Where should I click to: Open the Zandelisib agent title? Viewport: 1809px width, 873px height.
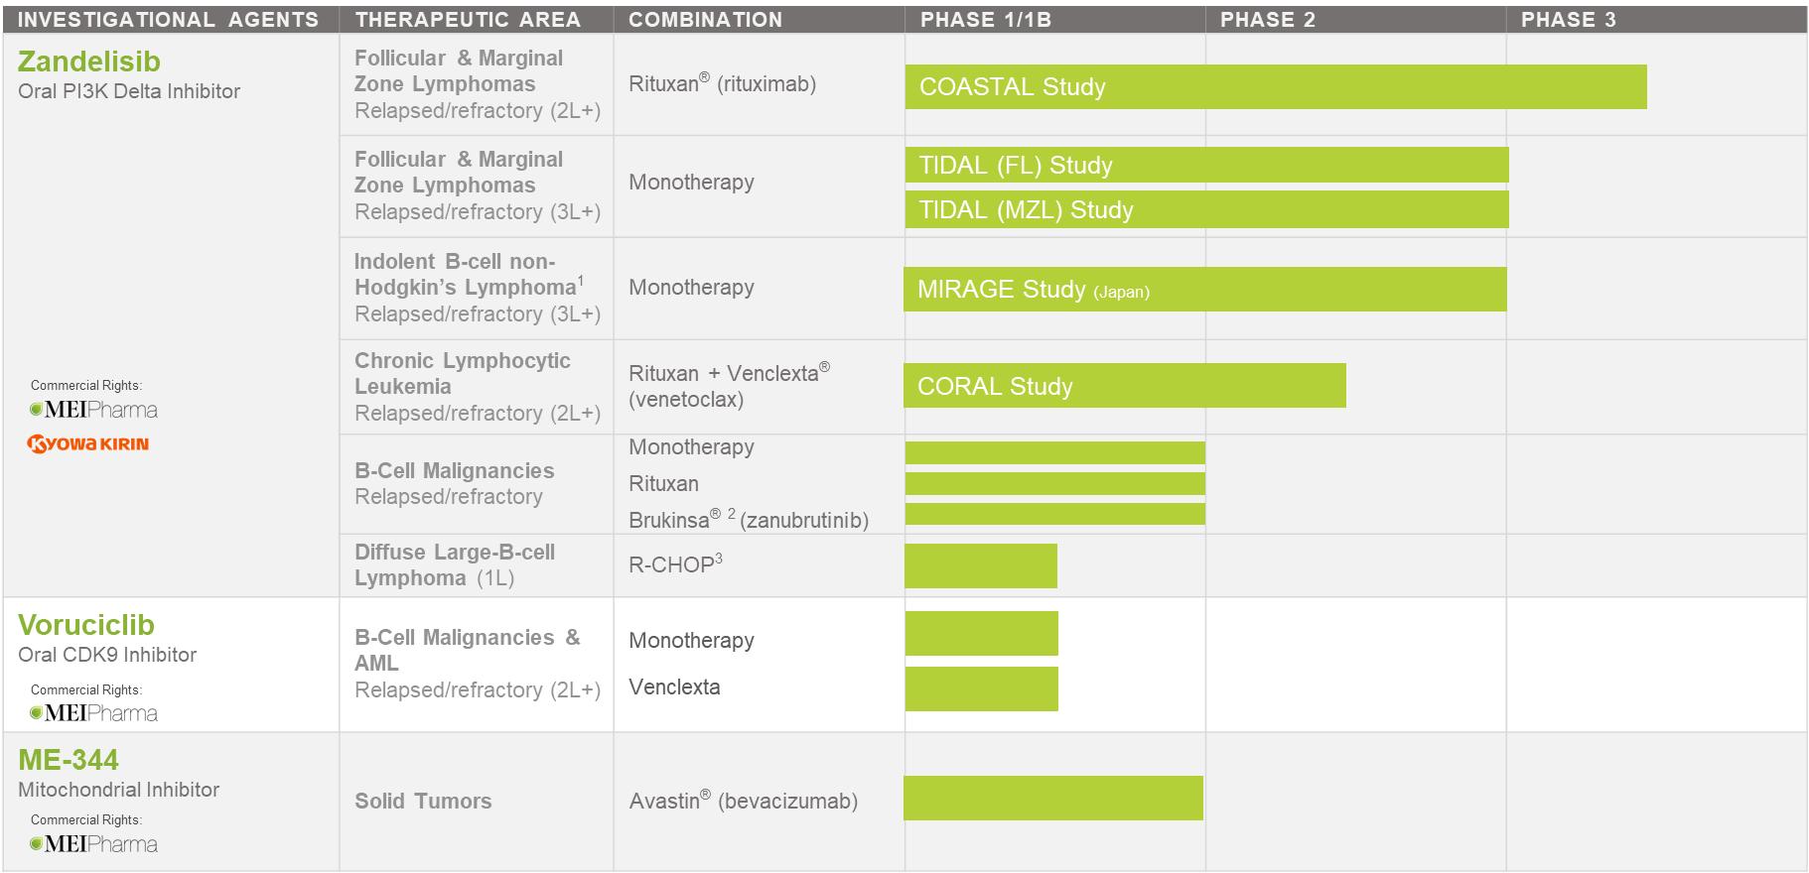tap(89, 62)
